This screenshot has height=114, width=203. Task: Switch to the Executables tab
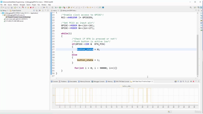[72, 82]
